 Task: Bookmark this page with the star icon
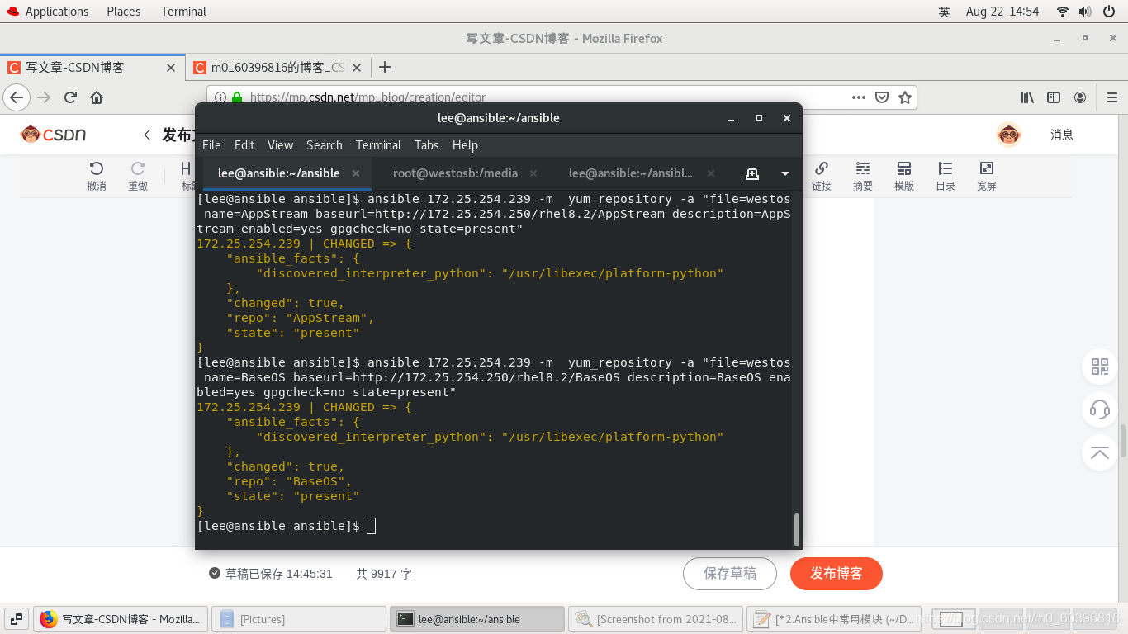click(x=905, y=97)
